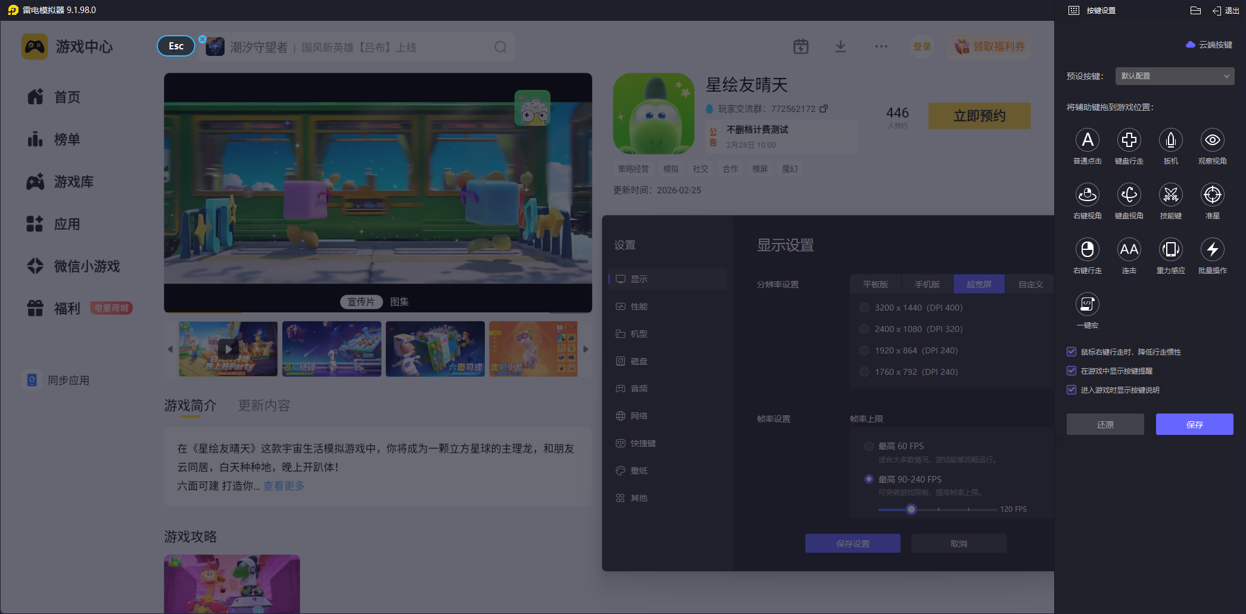Open 微信小游戏 in the sidebar

pyautogui.click(x=73, y=267)
